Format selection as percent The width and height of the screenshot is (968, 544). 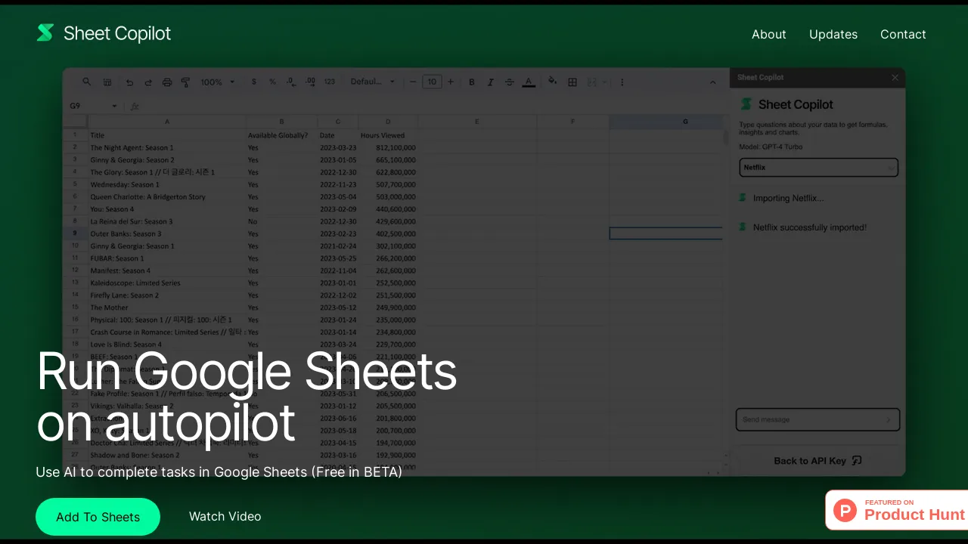click(x=271, y=82)
